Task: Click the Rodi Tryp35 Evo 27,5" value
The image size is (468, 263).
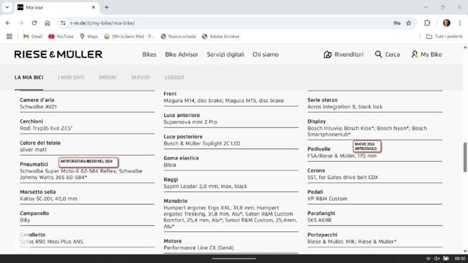Action: click(x=46, y=128)
